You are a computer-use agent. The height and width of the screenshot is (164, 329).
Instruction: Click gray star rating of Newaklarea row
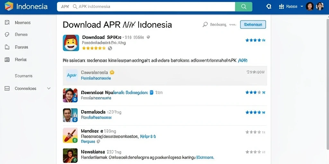coord(255,152)
